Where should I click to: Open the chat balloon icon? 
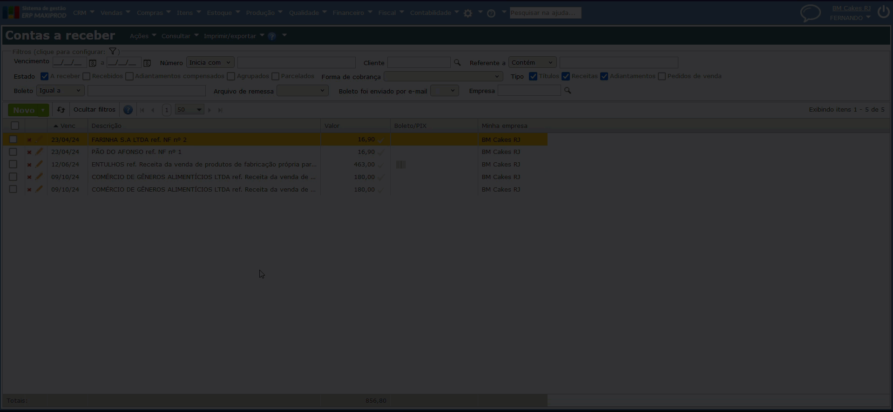810,13
